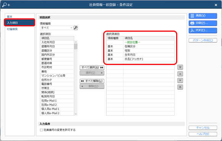This screenshot has width=222, height=141.
Task: Click the scrollbar thumb of 選択項目 list
Action: 76,47
